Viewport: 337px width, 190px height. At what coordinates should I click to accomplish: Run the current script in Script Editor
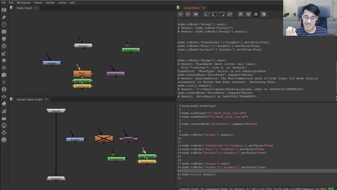(x=230, y=14)
